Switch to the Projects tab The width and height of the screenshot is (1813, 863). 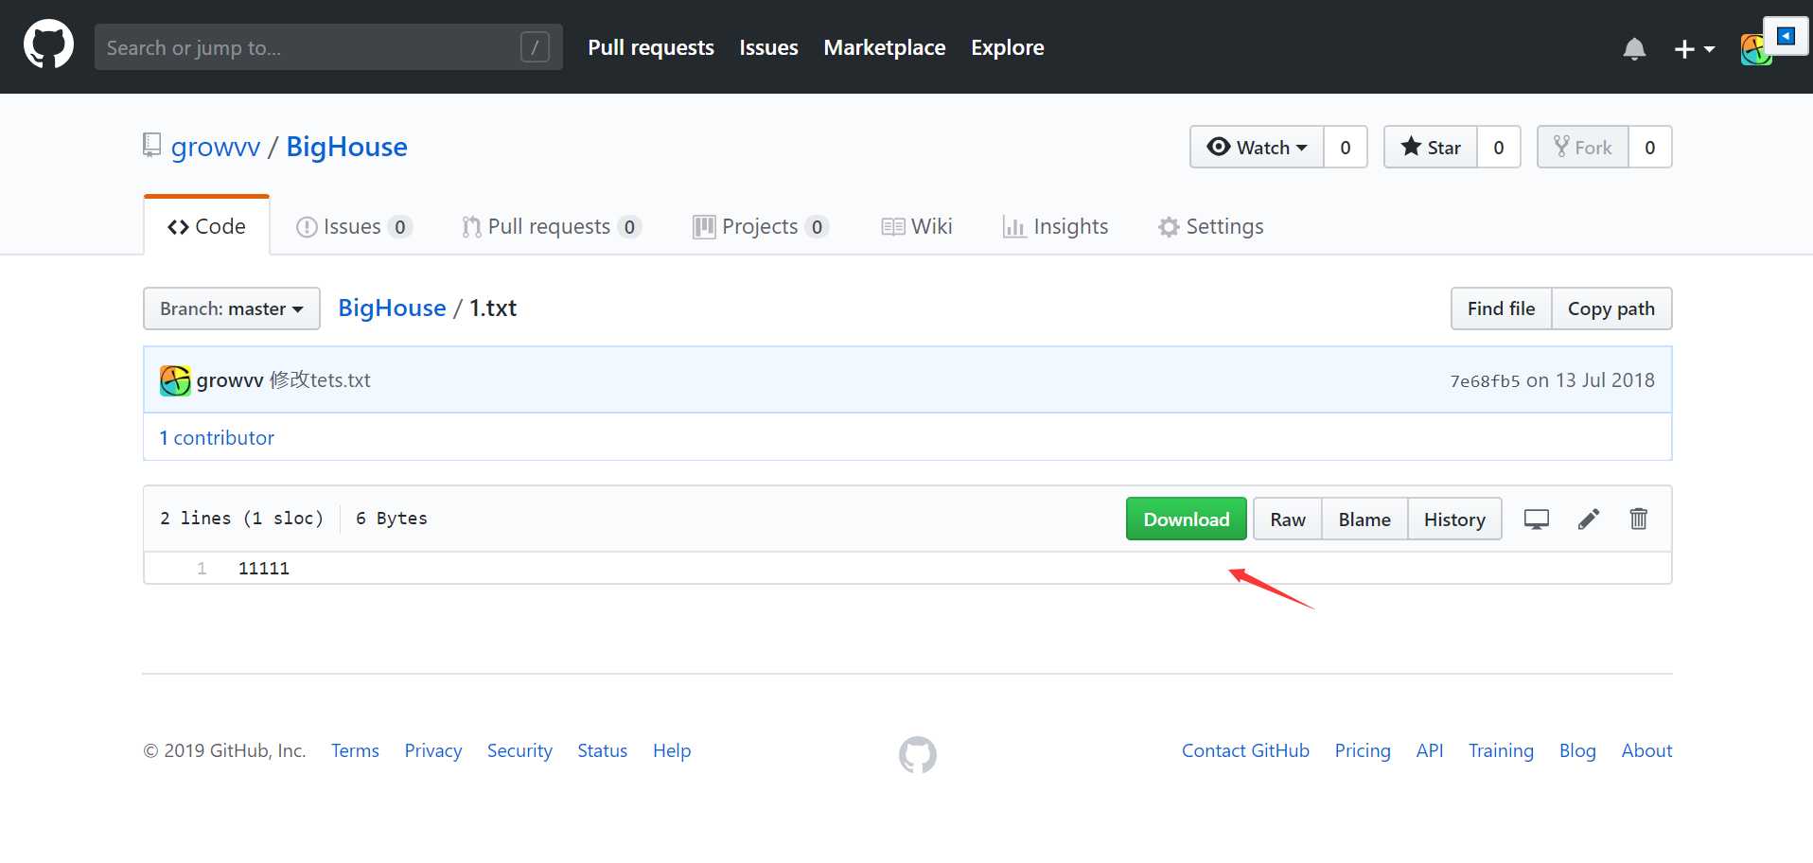point(761,226)
